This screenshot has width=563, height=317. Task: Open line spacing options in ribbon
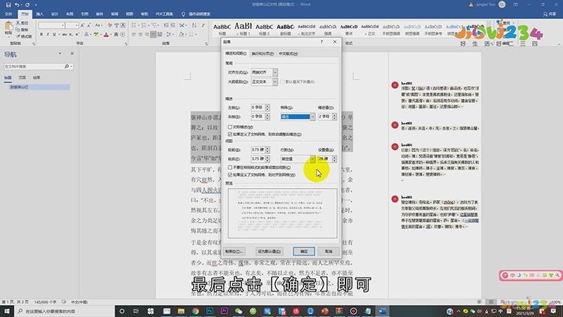pos(170,35)
